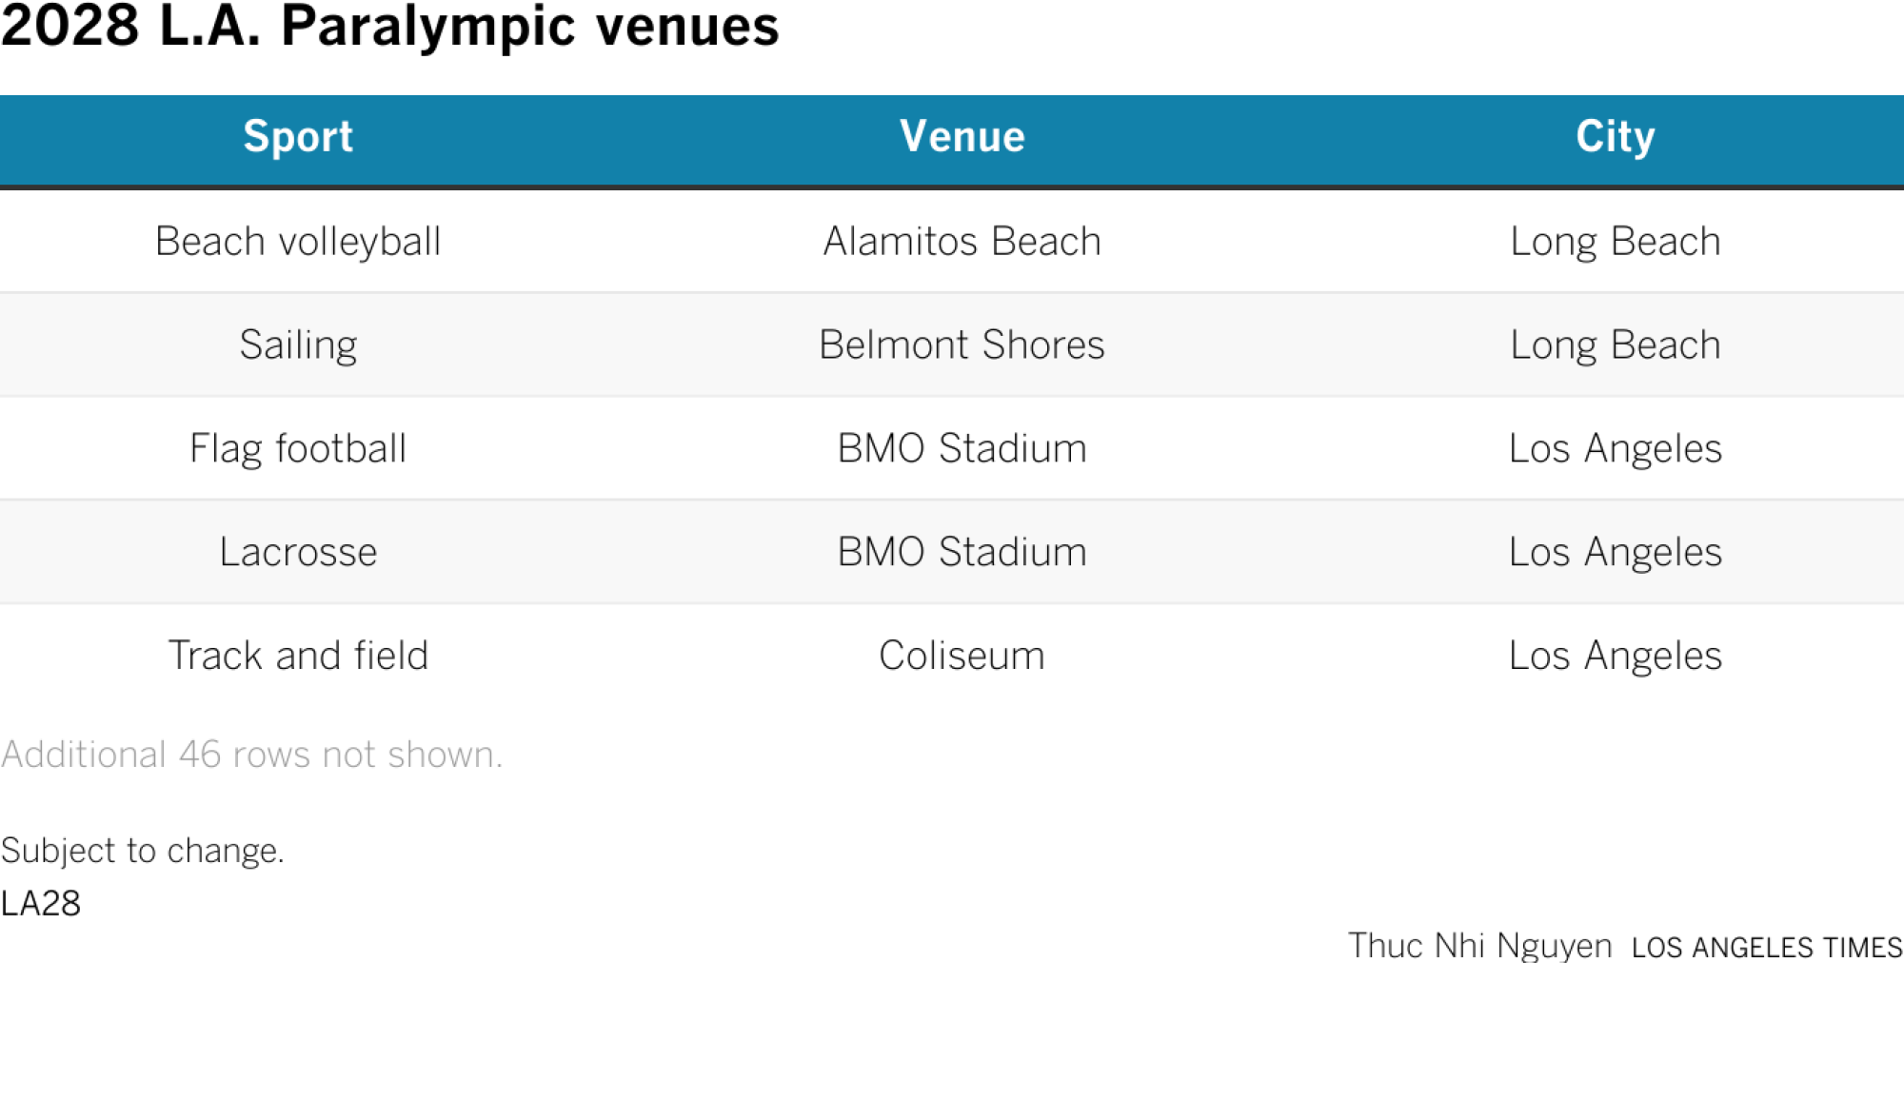The height and width of the screenshot is (1100, 1904).
Task: Click the Alamitos Beach venue cell
Action: [x=962, y=242]
